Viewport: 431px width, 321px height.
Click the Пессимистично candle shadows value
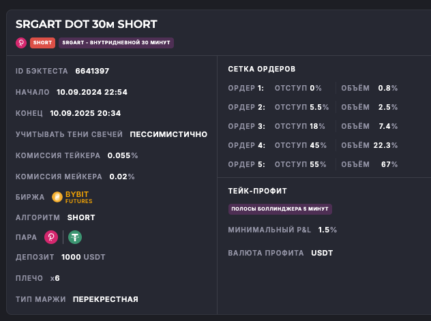click(x=168, y=134)
